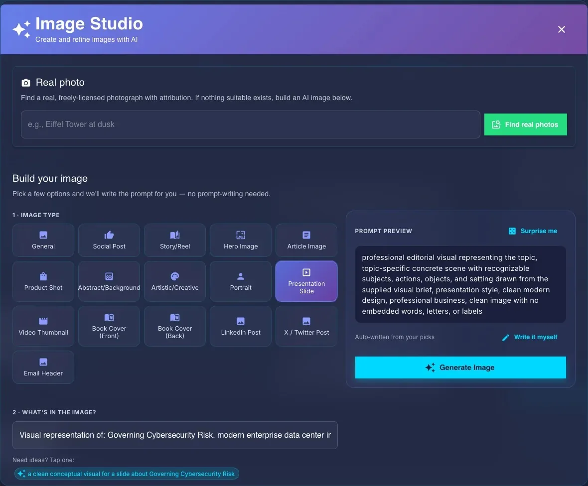Click the 'Auto-written from your picks' note
Image resolution: width=588 pixels, height=486 pixels.
(x=395, y=337)
